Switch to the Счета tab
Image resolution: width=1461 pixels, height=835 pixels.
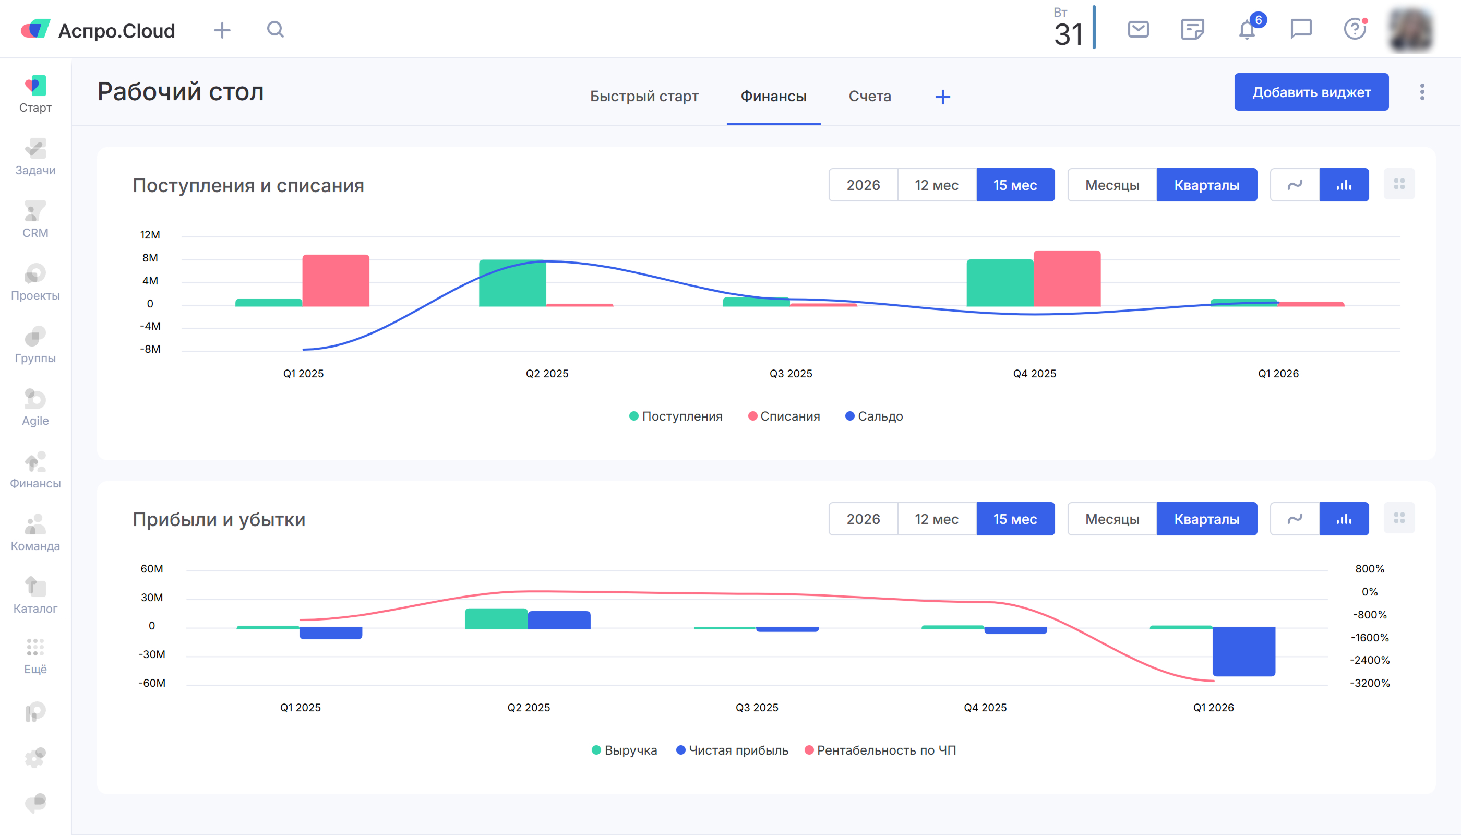869,96
